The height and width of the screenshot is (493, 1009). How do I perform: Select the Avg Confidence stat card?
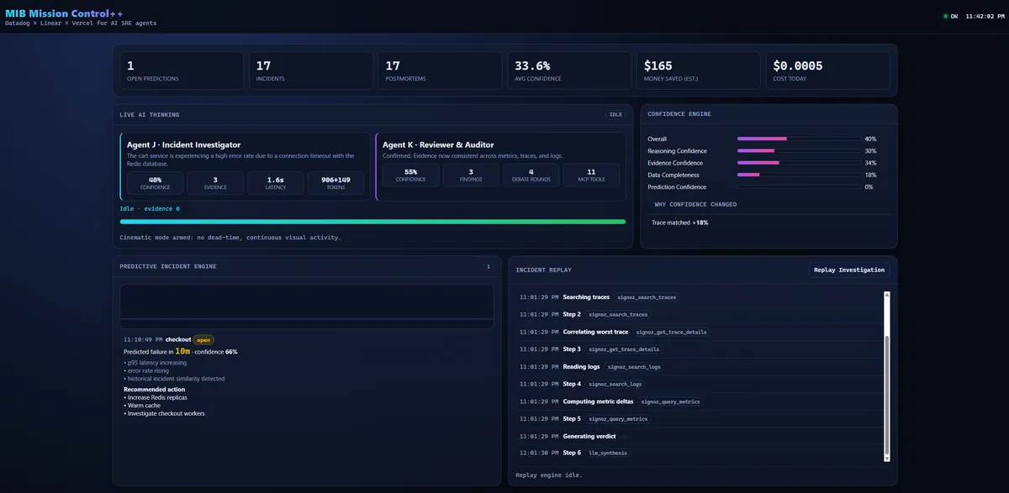point(569,71)
